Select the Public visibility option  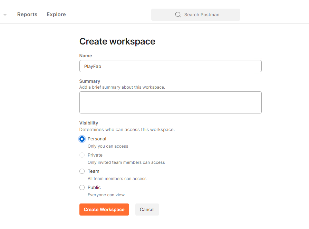(x=82, y=187)
